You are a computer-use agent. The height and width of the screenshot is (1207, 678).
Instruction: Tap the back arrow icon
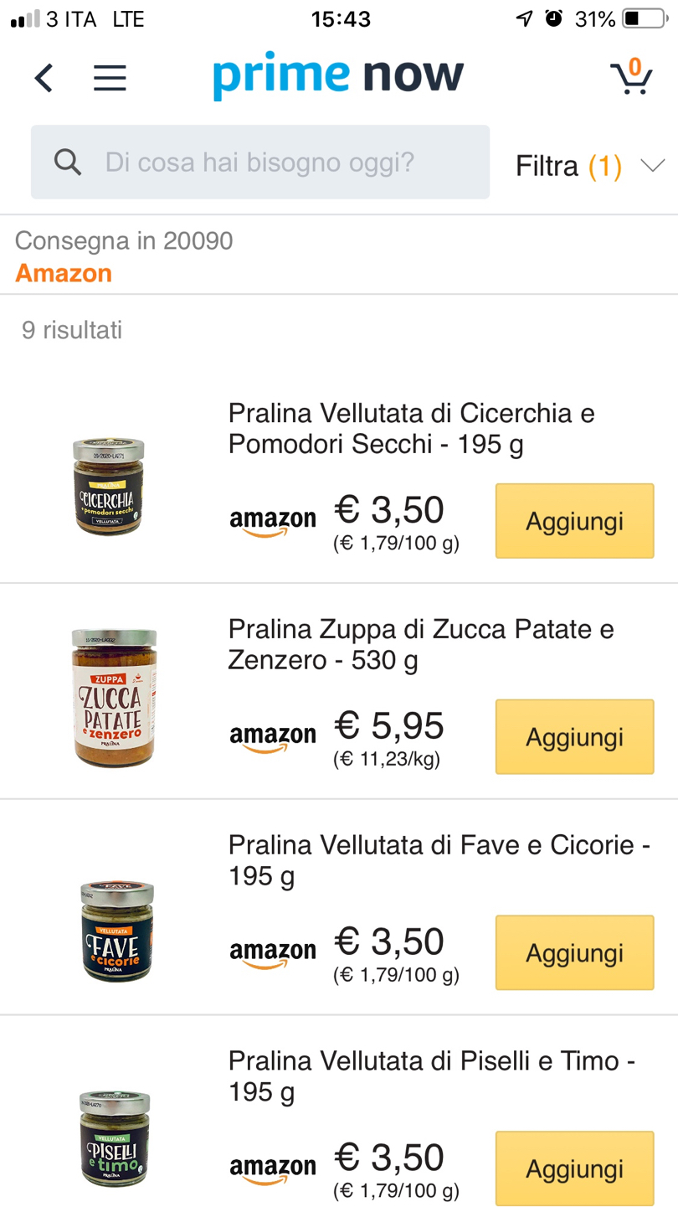tap(44, 78)
